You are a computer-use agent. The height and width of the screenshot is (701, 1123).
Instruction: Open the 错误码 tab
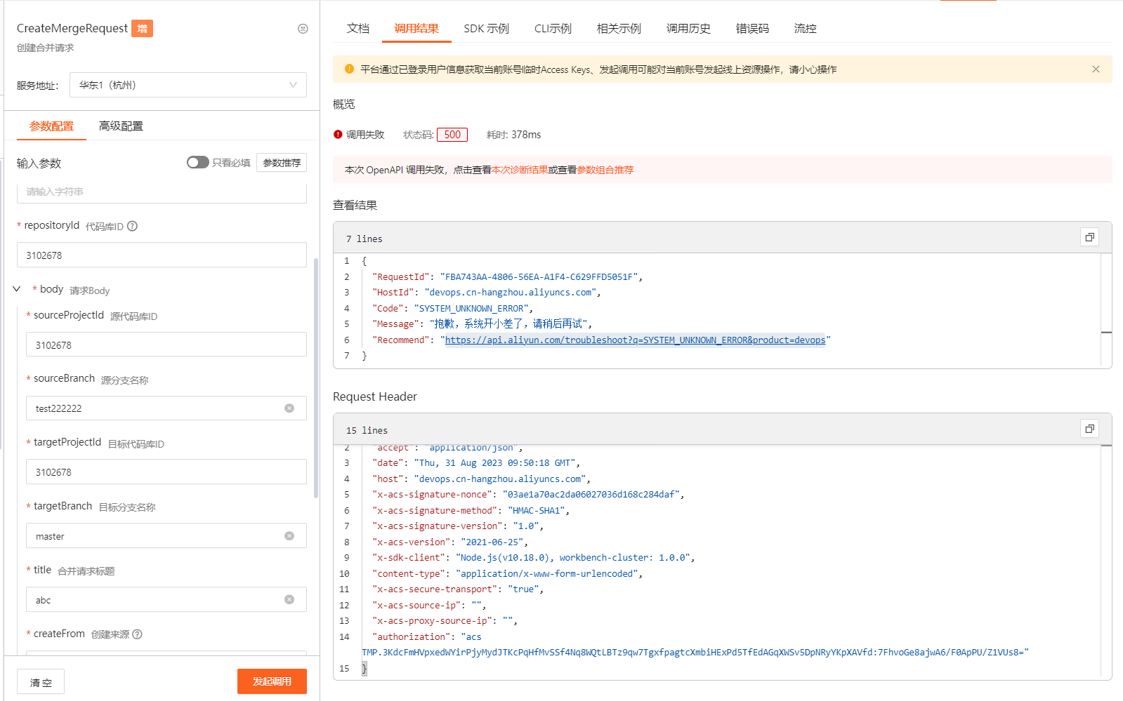click(752, 29)
